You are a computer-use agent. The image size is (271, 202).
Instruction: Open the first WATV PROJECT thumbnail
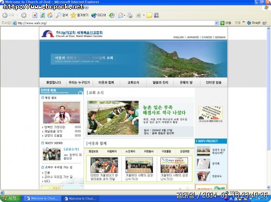203,151
